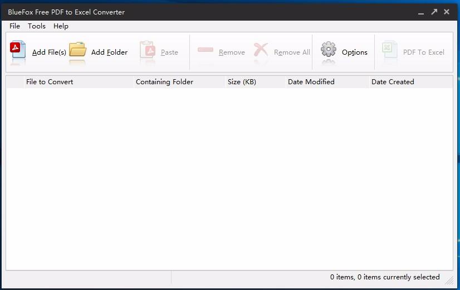
Task: Click the PDF To Excel button text
Action: (424, 52)
